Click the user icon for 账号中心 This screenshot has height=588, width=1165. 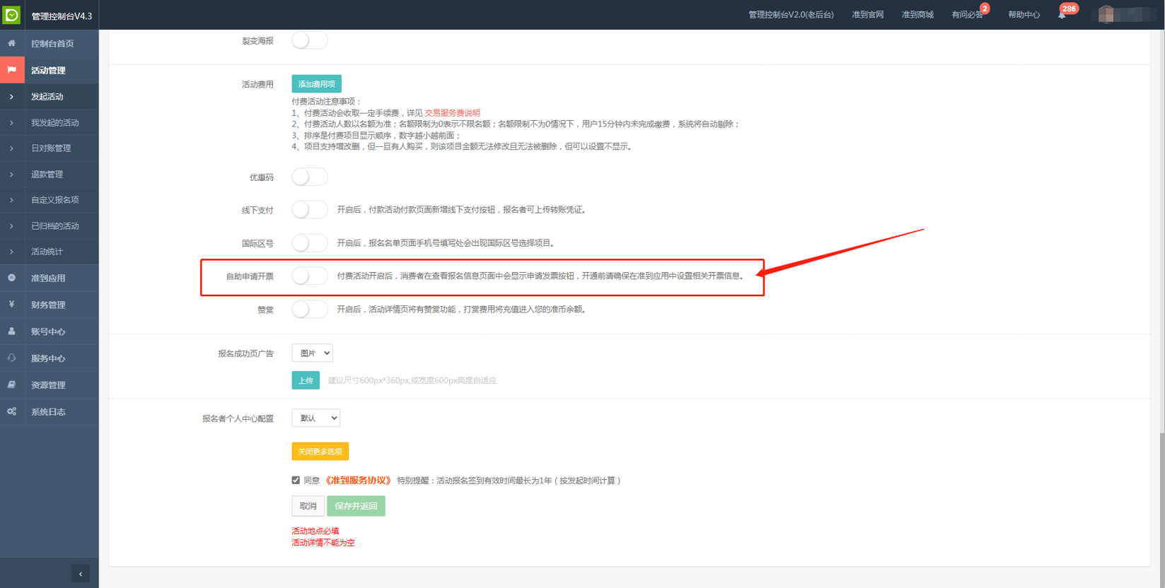tap(12, 331)
